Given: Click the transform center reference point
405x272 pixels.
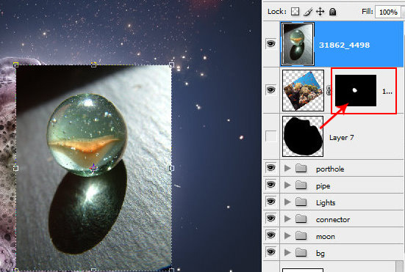Looking at the screenshot, I should coord(94,168).
